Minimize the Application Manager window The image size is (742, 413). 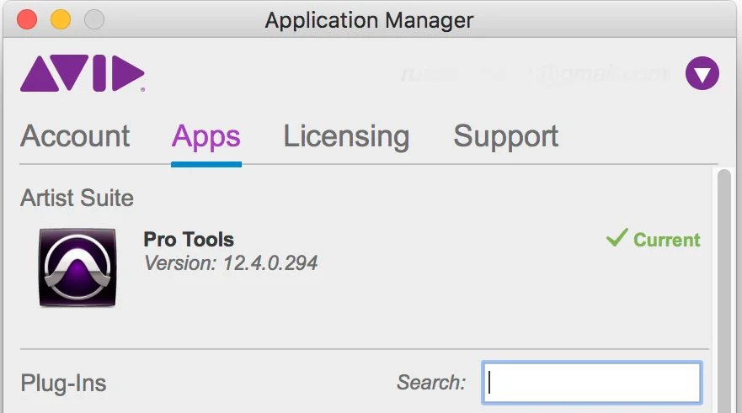tap(61, 20)
